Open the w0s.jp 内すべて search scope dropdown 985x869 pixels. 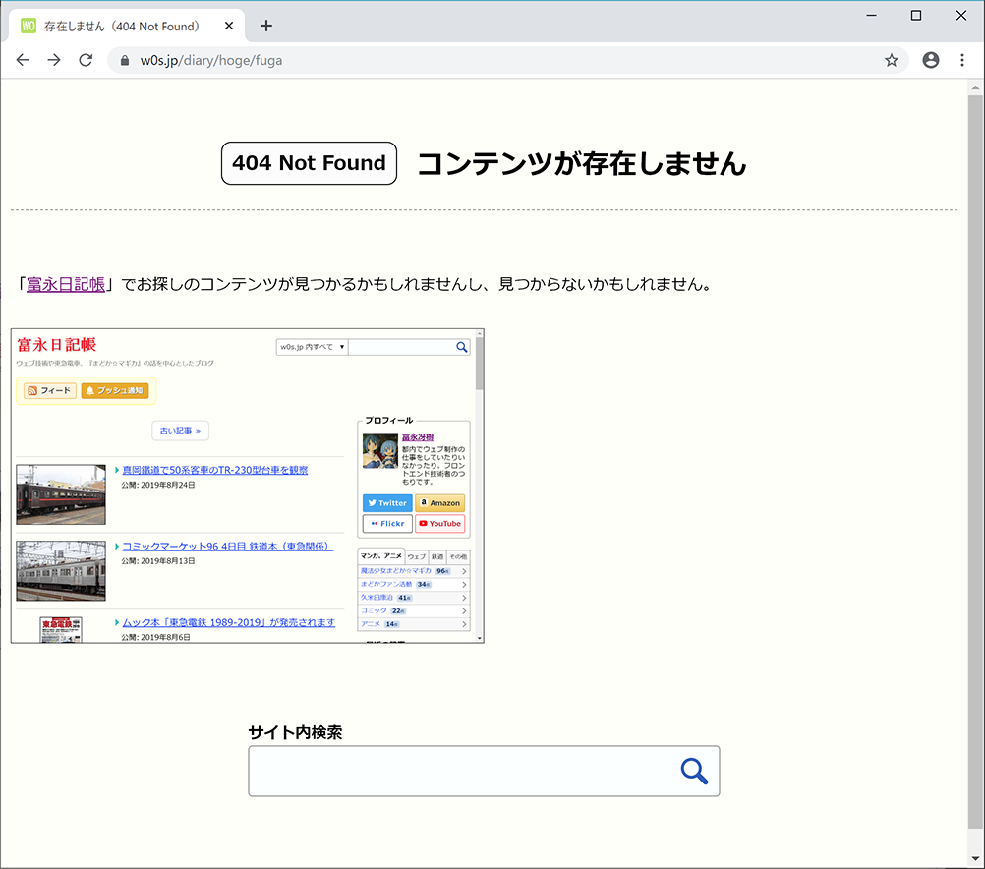(312, 347)
